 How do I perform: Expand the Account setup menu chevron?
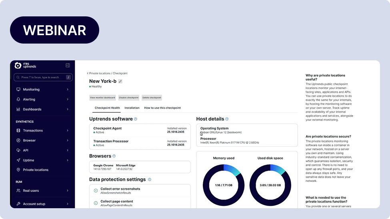(68, 204)
